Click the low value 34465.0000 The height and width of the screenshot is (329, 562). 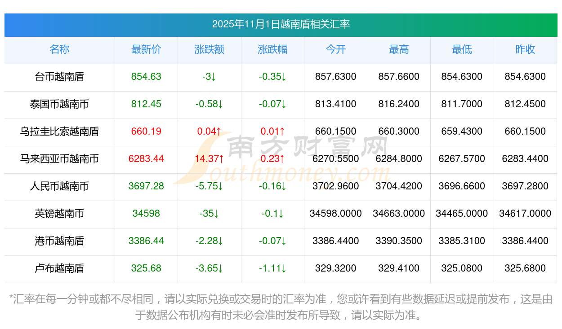[462, 214]
